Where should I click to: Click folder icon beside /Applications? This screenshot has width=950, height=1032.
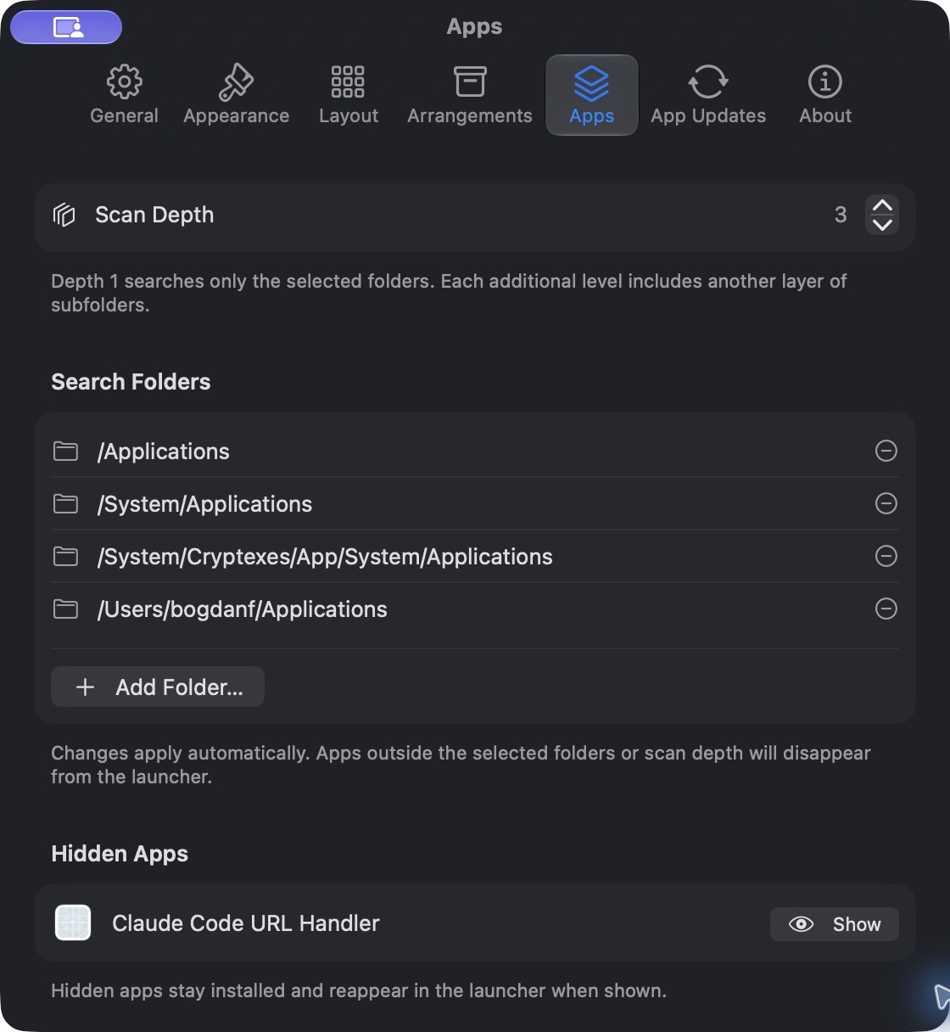pyautogui.click(x=65, y=451)
